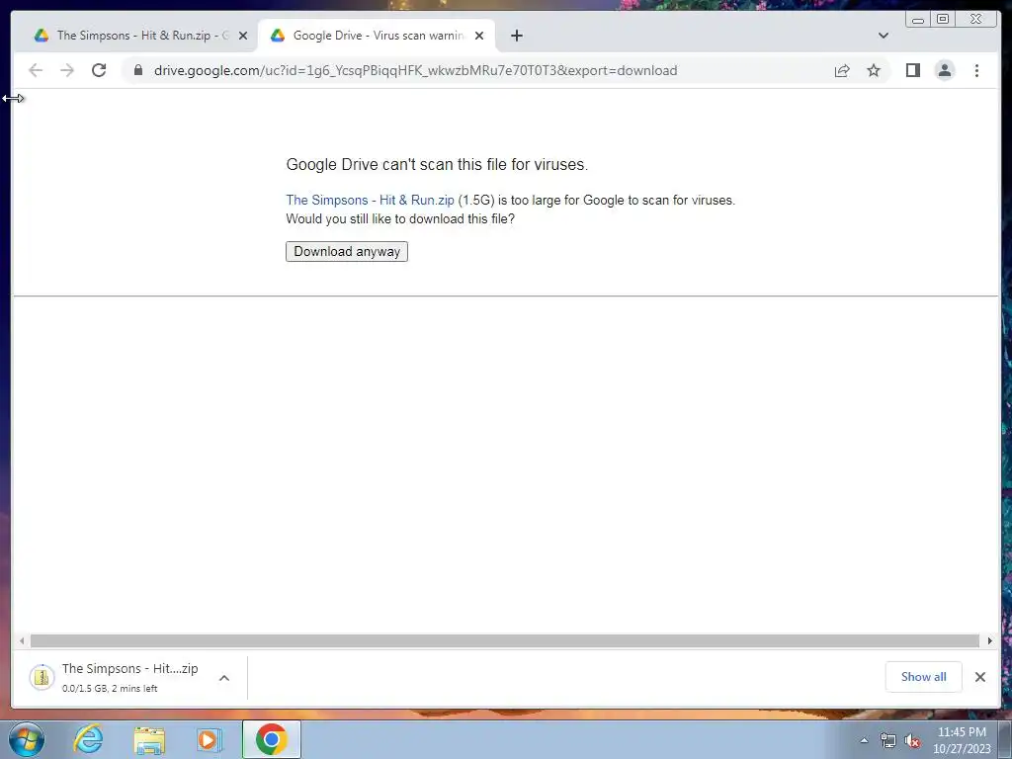Click the '0.0/1.5 GB, 2 mins left' status

110,689
